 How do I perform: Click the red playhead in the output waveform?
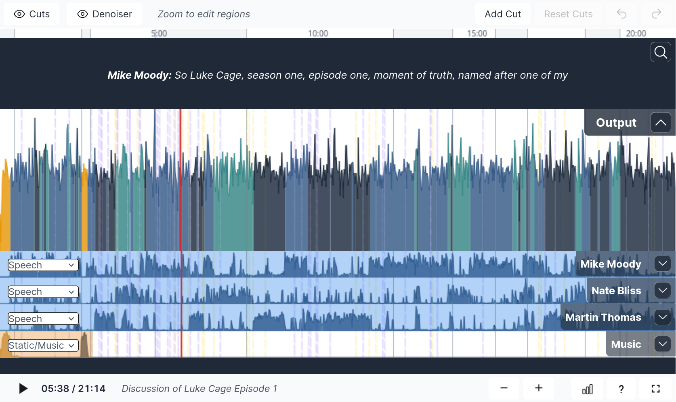point(181,182)
